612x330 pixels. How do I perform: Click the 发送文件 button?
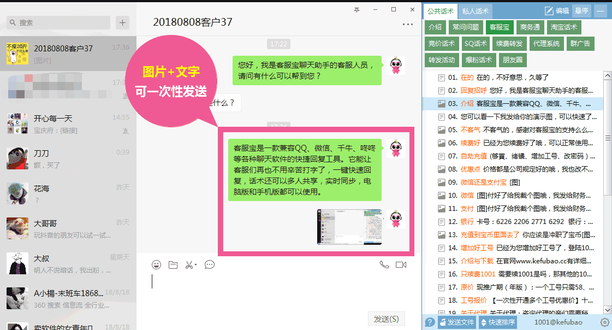456,322
